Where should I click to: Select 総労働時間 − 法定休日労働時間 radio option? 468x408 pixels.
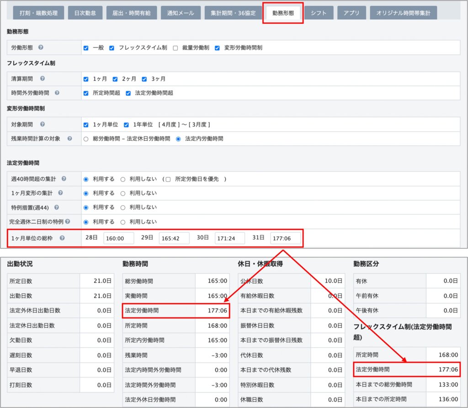pos(85,139)
